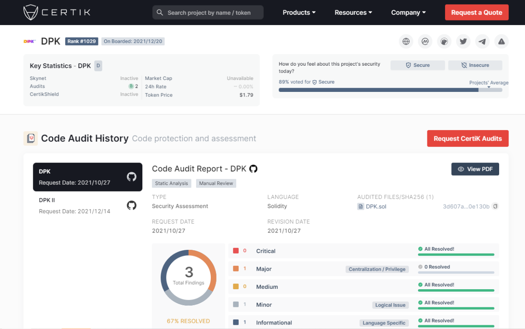Viewport: 525px width, 329px height.
Task: Click the file icon next to DPK.sol
Action: (x=361, y=206)
